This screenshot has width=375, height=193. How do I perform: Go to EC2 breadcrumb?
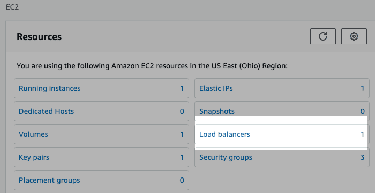pyautogui.click(x=12, y=7)
